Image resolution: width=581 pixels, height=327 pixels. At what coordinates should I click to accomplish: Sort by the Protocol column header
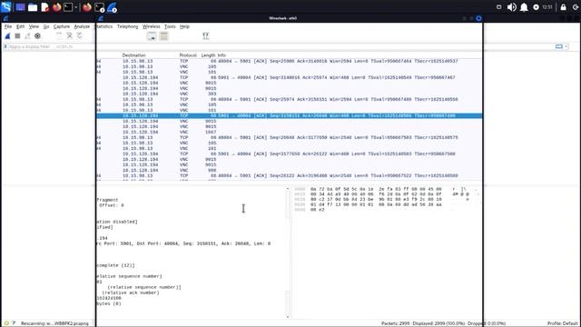189,55
